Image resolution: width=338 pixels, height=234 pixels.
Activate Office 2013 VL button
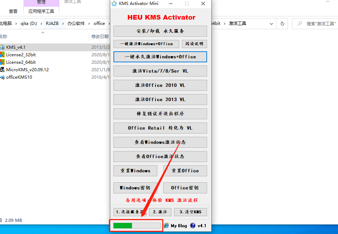[x=160, y=99]
